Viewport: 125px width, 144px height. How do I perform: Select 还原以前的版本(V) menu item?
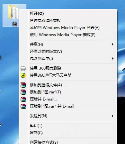[x=46, y=52]
